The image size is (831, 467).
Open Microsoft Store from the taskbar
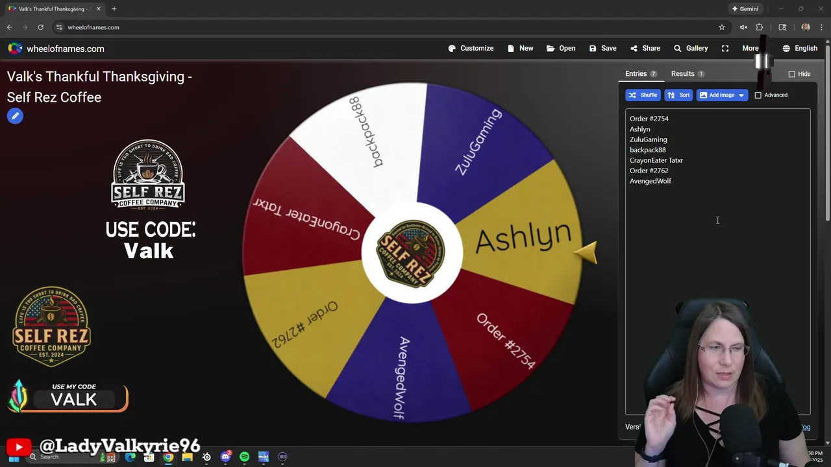[149, 457]
